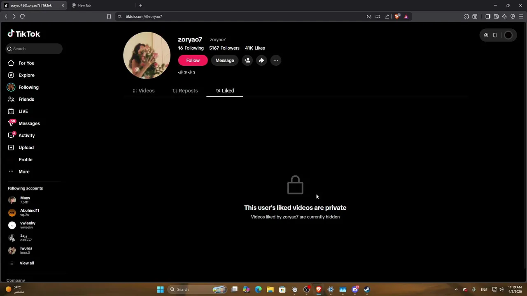Click the share page icon in address bar
The height and width of the screenshot is (296, 527).
387,16
